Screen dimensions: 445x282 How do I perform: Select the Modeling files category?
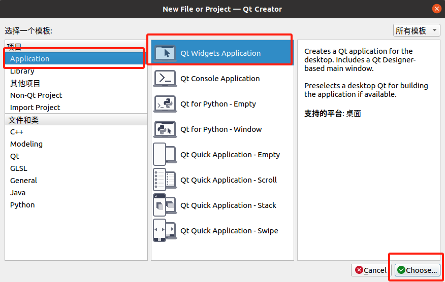click(76, 144)
